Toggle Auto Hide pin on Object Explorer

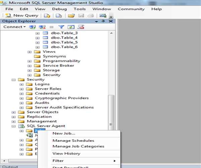click(x=103, y=21)
